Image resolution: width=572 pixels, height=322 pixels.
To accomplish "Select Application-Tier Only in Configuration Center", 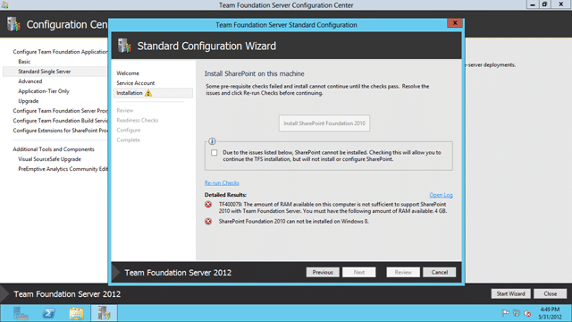I will tap(44, 91).
